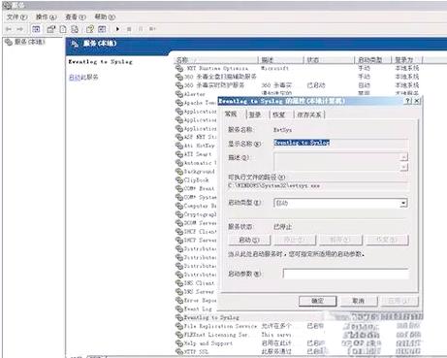Click the gear icon of DNS Server service
The width and height of the screenshot is (447, 358).
pyautogui.click(x=179, y=291)
